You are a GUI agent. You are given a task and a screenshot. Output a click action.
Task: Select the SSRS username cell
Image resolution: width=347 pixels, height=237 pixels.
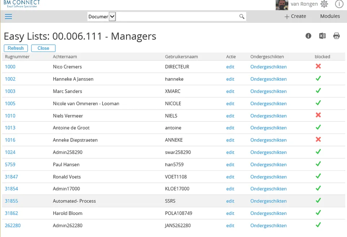170,201
